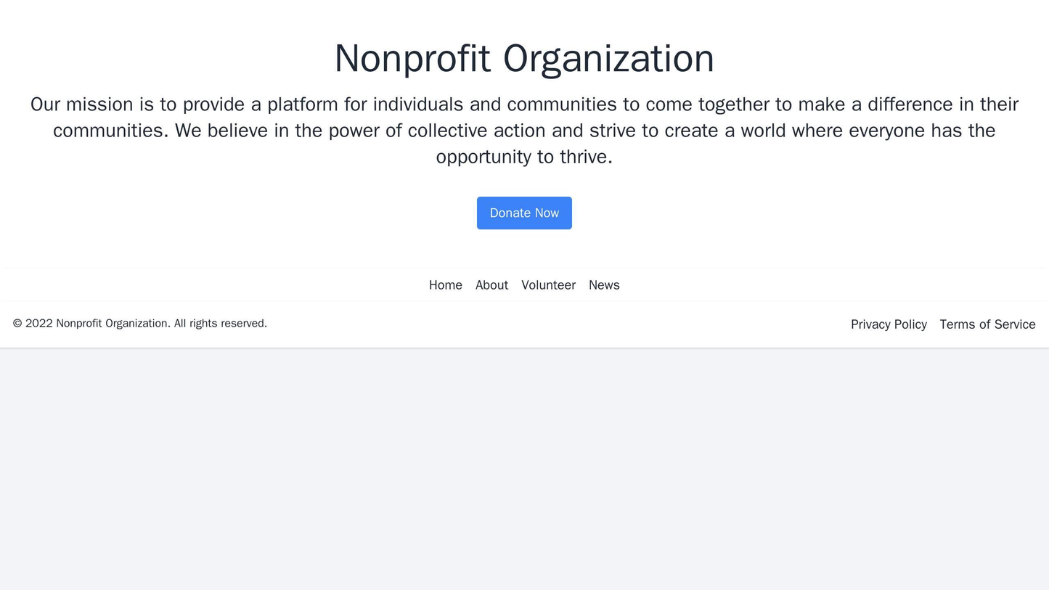The image size is (1049, 590).
Task: Click the navigation bar strip
Action: 218,284
